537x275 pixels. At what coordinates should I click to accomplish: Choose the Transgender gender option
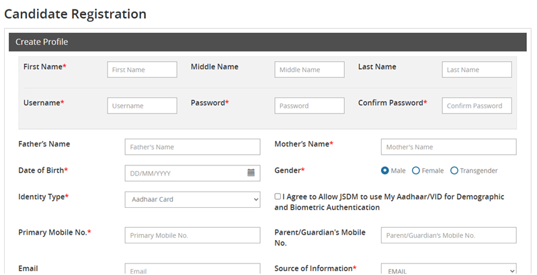[x=454, y=171]
